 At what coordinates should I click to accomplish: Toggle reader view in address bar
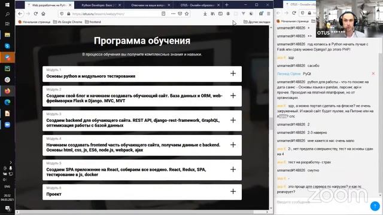163,14
